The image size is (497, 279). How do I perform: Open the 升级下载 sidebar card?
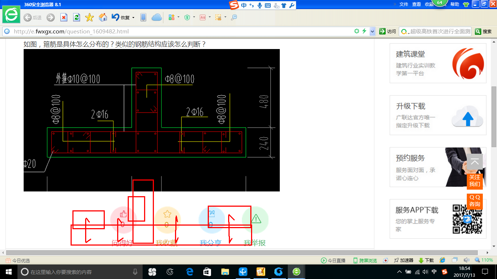[438, 115]
